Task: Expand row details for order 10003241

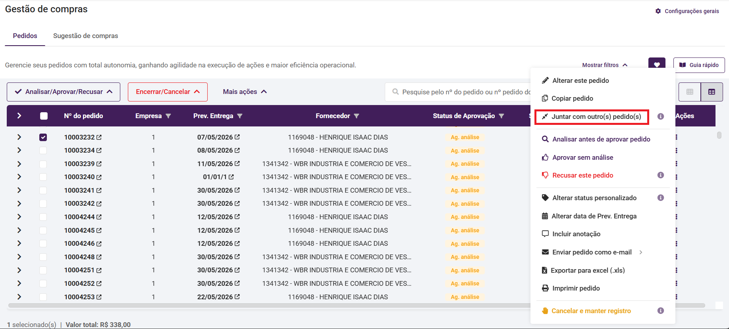Action: click(19, 190)
